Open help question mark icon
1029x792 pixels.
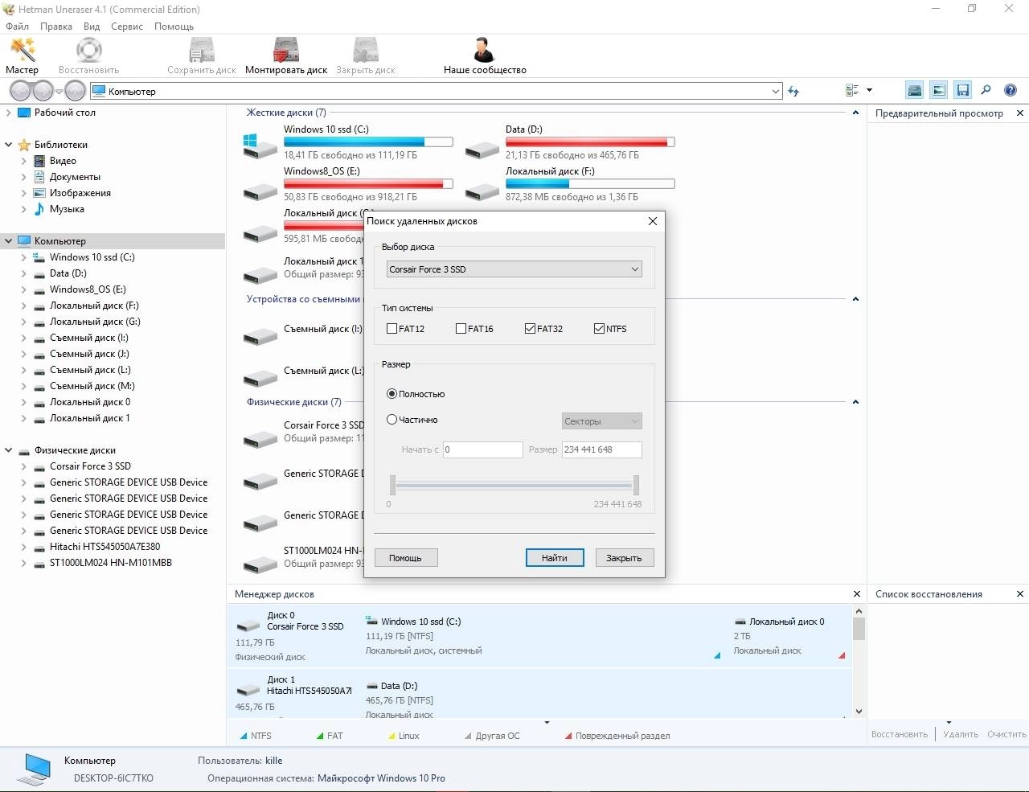[1011, 91]
